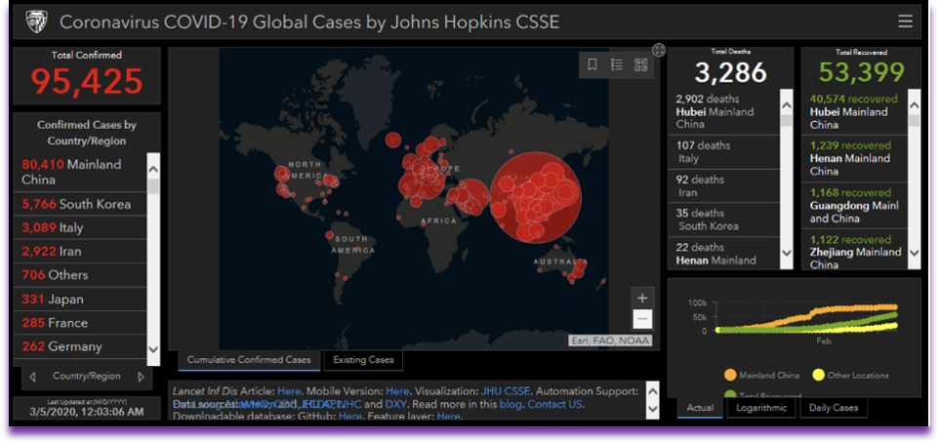
Task: Open the map legend list icon
Action: (617, 65)
